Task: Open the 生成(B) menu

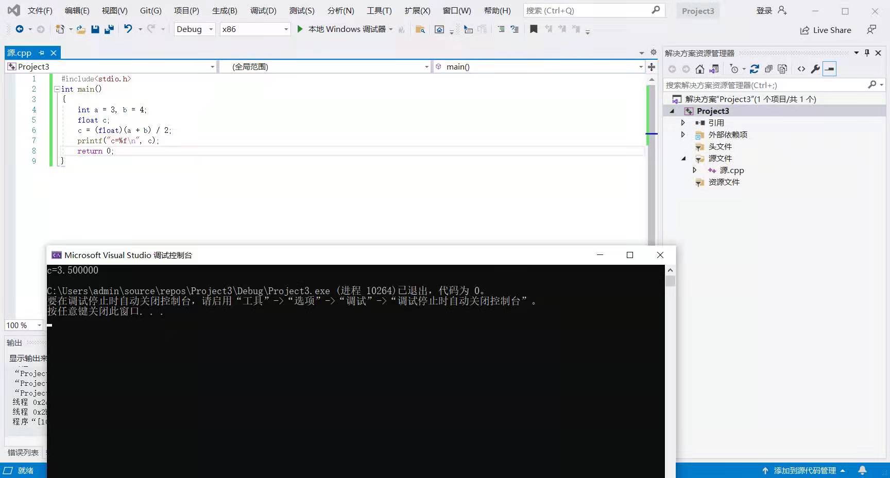Action: pos(225,10)
